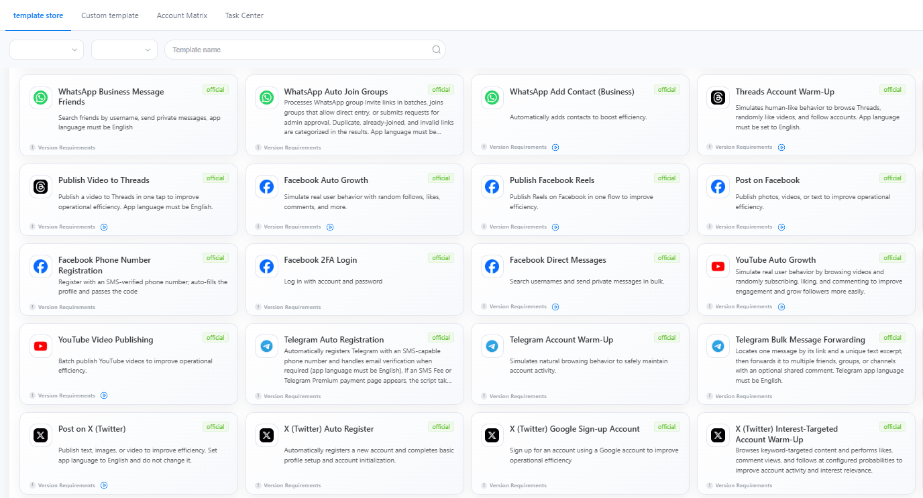Click the Facebook icon on Post on Facebook card

(x=718, y=186)
